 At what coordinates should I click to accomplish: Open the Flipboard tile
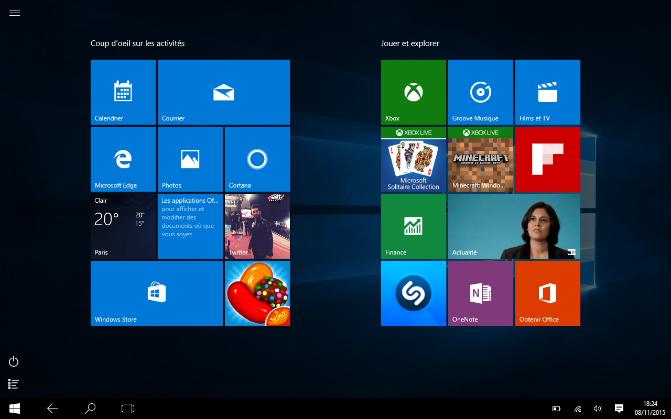[548, 159]
